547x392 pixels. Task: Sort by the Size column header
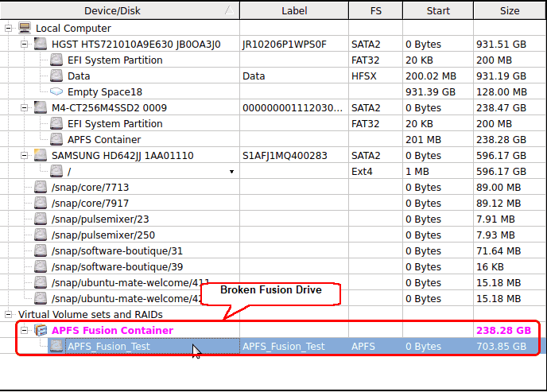[x=510, y=10]
